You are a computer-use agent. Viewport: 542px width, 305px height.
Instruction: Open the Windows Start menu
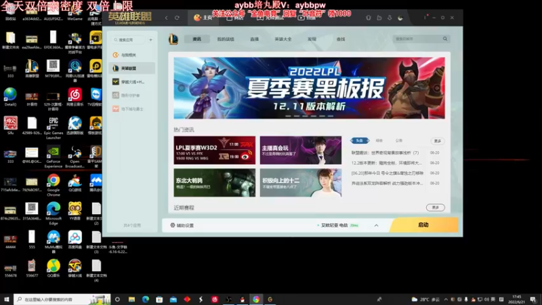click(x=7, y=299)
